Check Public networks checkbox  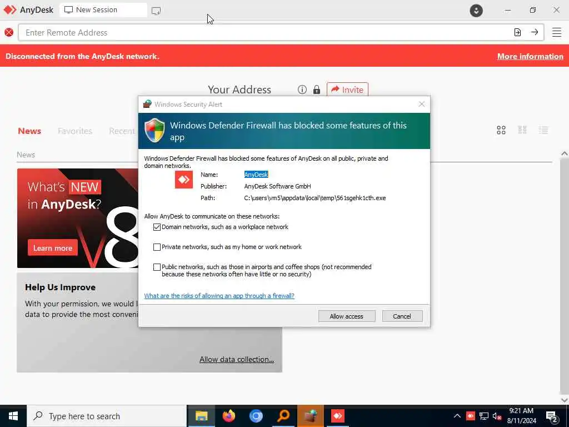click(x=157, y=267)
